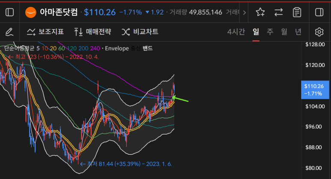Click the $120.00 price axis label
This screenshot has width=331, height=179.
(x=315, y=65)
